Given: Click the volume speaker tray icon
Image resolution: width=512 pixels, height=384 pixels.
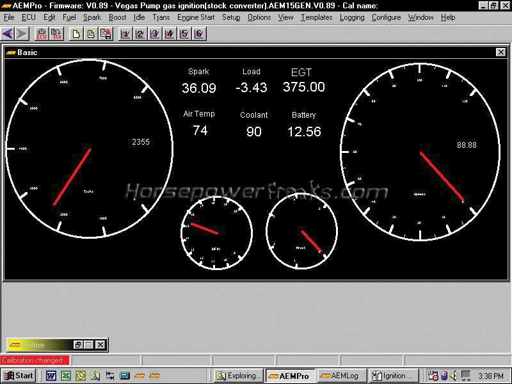Looking at the screenshot, I should coord(453,376).
